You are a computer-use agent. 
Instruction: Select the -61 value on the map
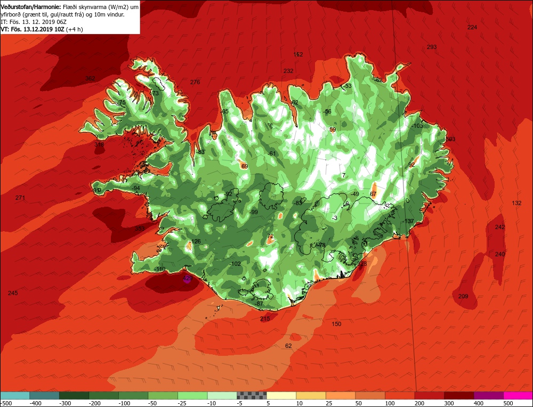(271, 154)
